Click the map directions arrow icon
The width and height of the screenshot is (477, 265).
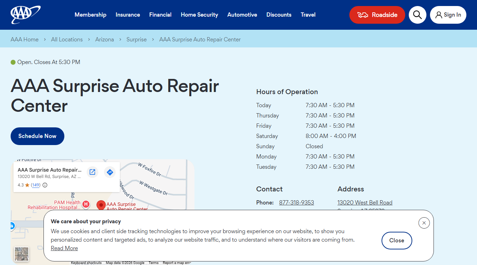tap(110, 172)
